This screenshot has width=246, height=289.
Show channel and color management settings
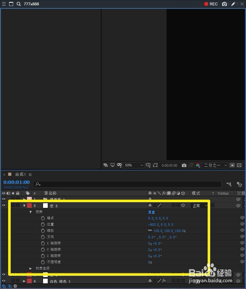pos(198,165)
